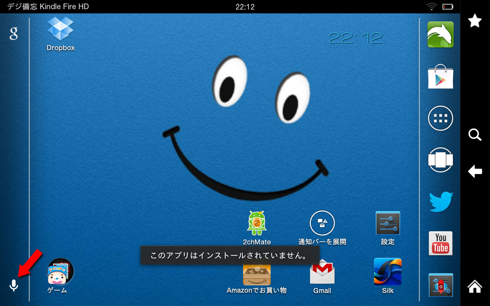Open Twitter from dock
This screenshot has width=490, height=306.
(x=441, y=202)
